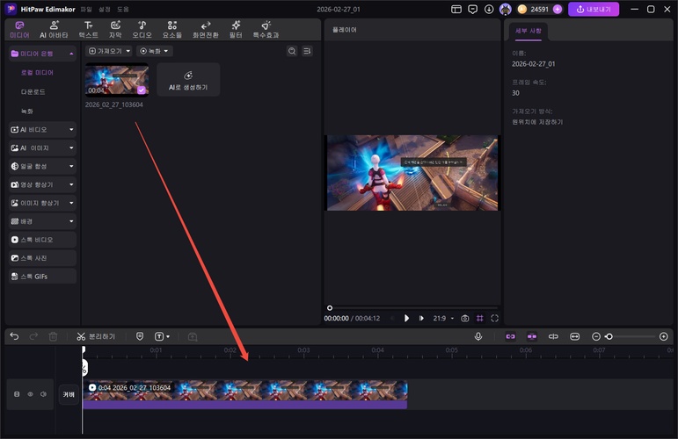Screen dimensions: 678x439
Task: Open the 설정 settings menu
Action: [105, 9]
